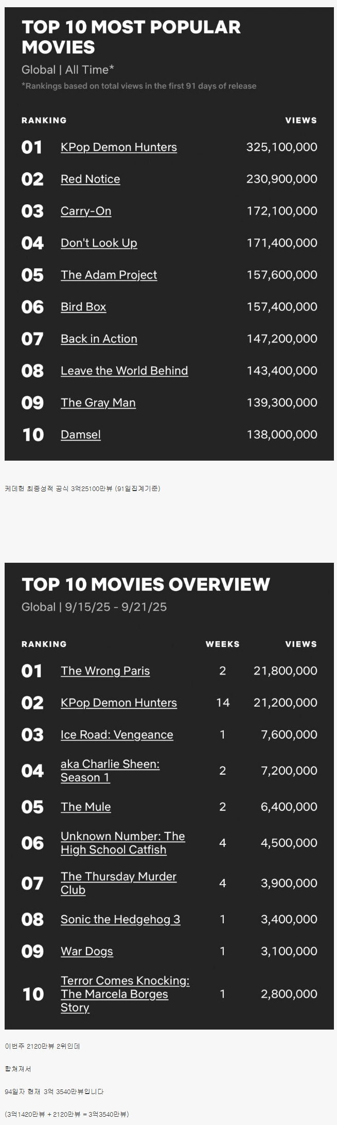This screenshot has height=1125, width=337.
Task: Click KPop Demon Hunters in weekly overview
Action: (119, 703)
